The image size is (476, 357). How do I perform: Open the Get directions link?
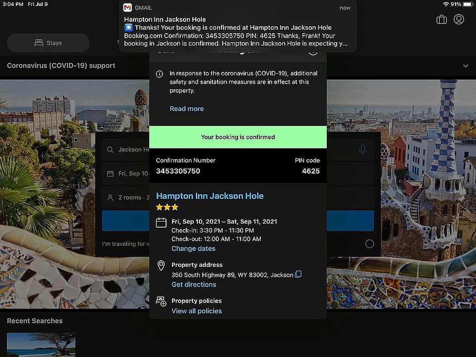click(194, 285)
